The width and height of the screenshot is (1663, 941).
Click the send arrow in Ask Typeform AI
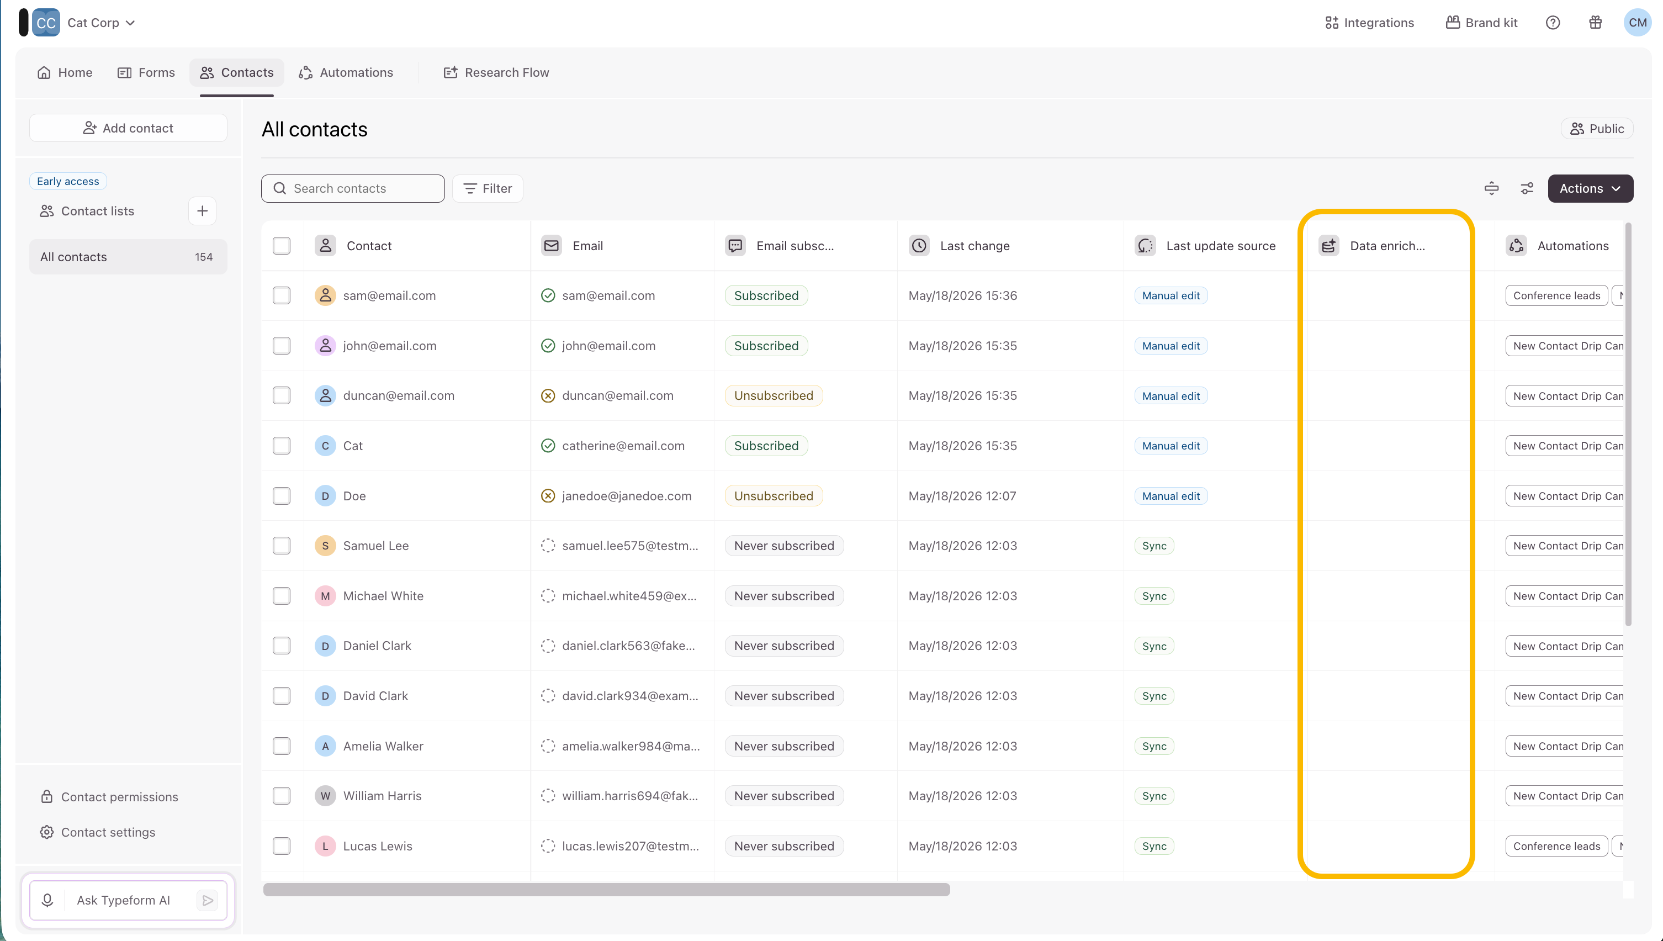pos(208,900)
